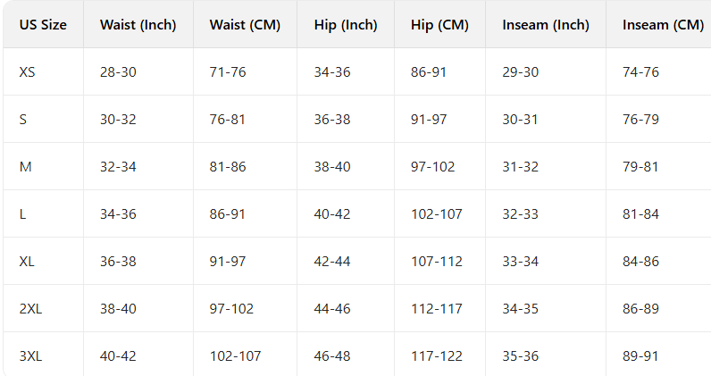711x376 pixels.
Task: Select hip CM value 102-107 for L
Action: click(x=437, y=214)
